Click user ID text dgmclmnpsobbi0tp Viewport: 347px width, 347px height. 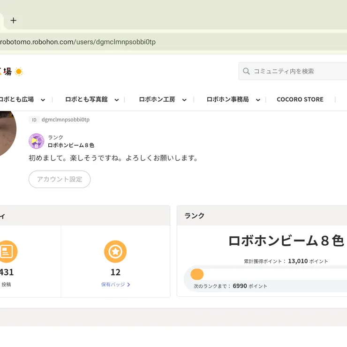click(x=66, y=120)
